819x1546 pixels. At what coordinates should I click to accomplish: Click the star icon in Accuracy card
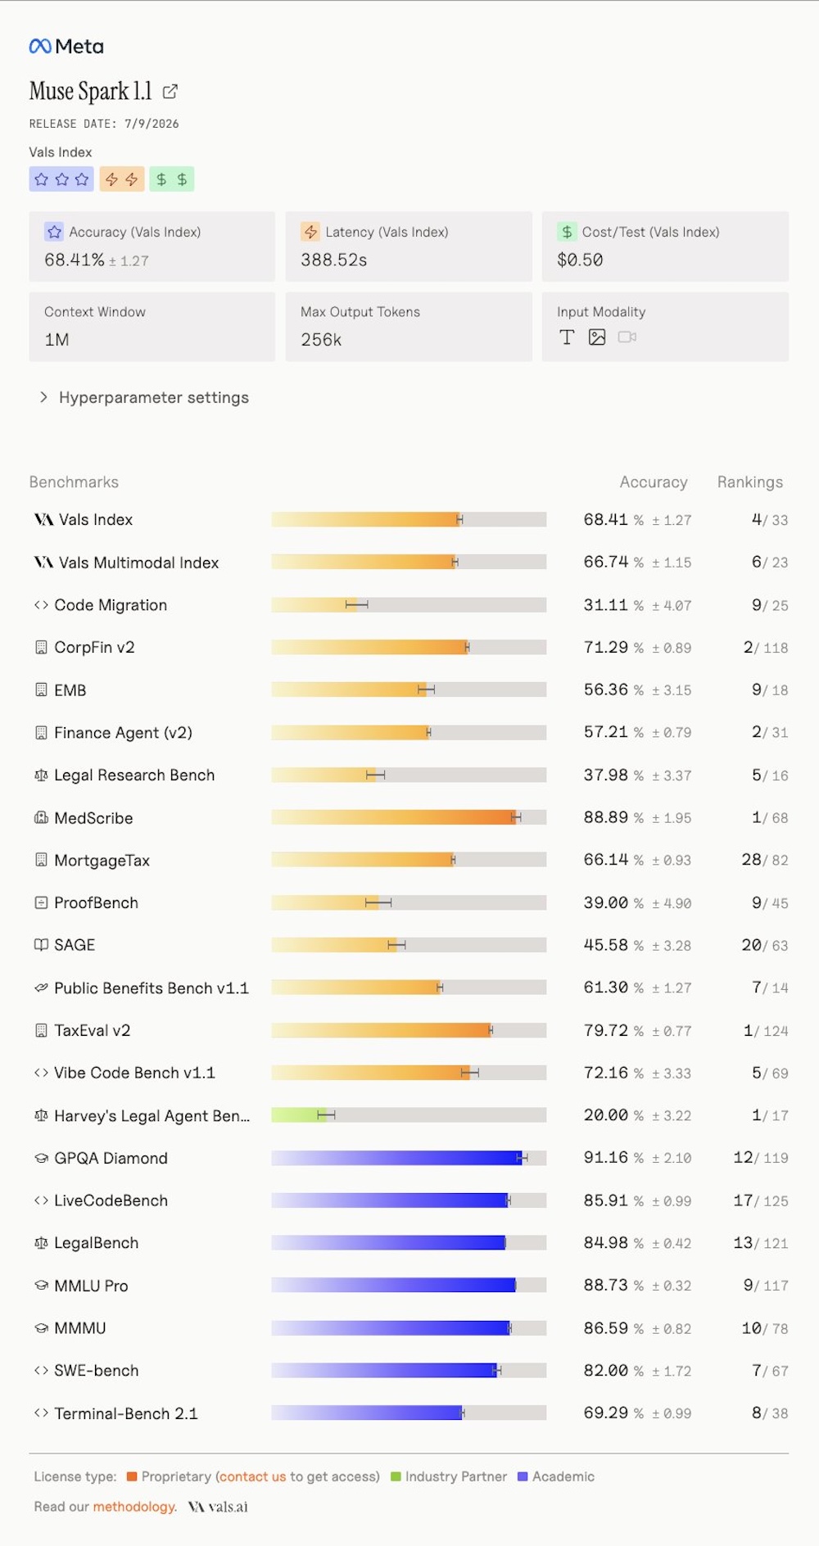click(54, 232)
